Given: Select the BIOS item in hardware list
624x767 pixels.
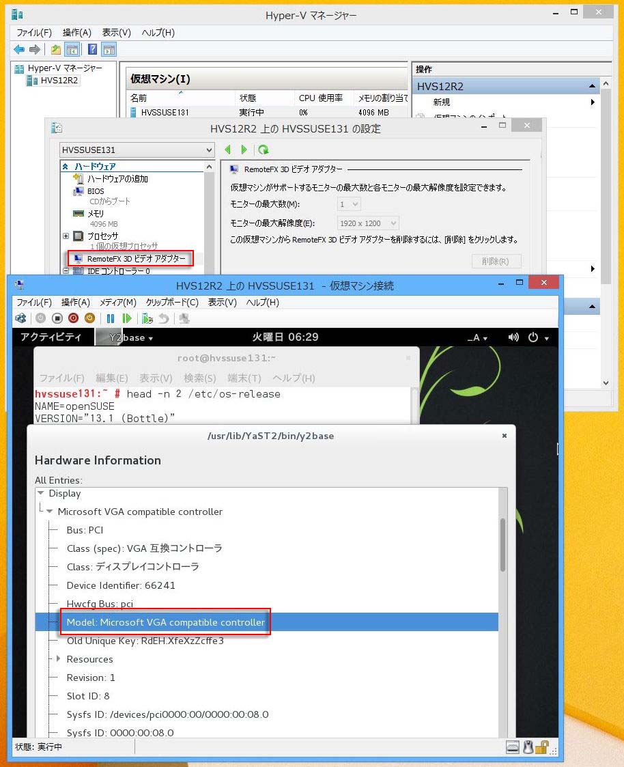Looking at the screenshot, I should [96, 191].
